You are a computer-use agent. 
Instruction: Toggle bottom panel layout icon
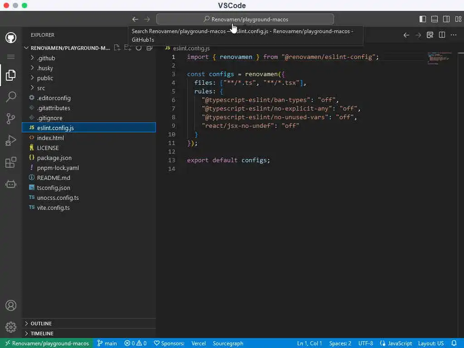pyautogui.click(x=435, y=19)
